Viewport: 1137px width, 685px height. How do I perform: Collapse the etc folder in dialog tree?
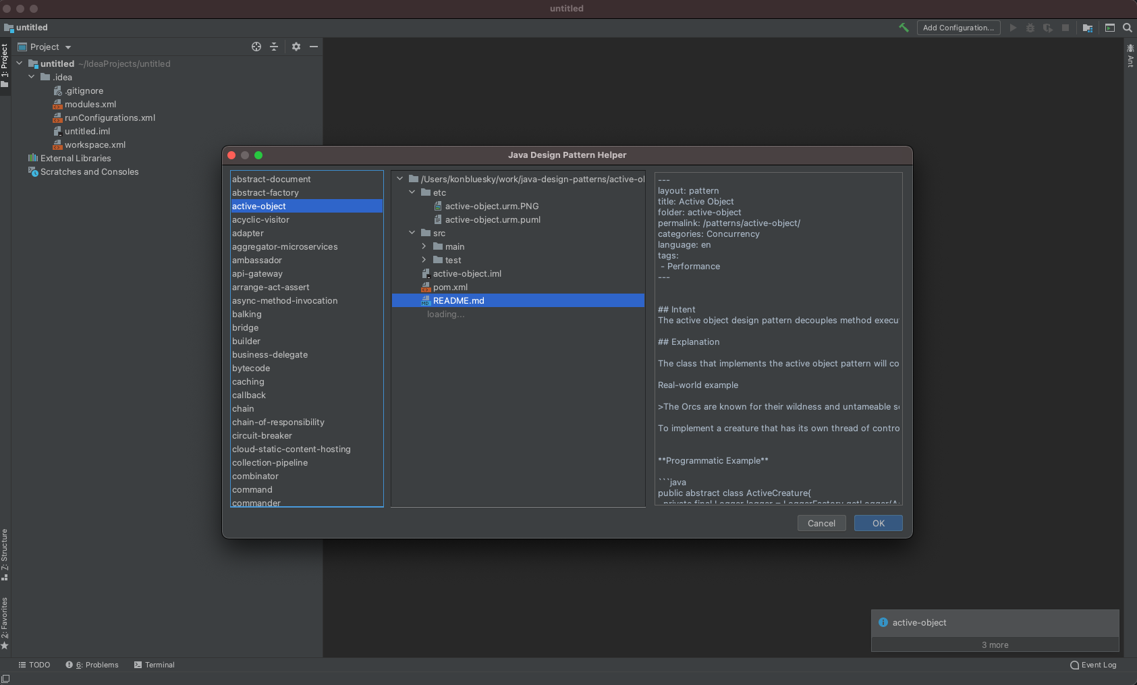(412, 192)
